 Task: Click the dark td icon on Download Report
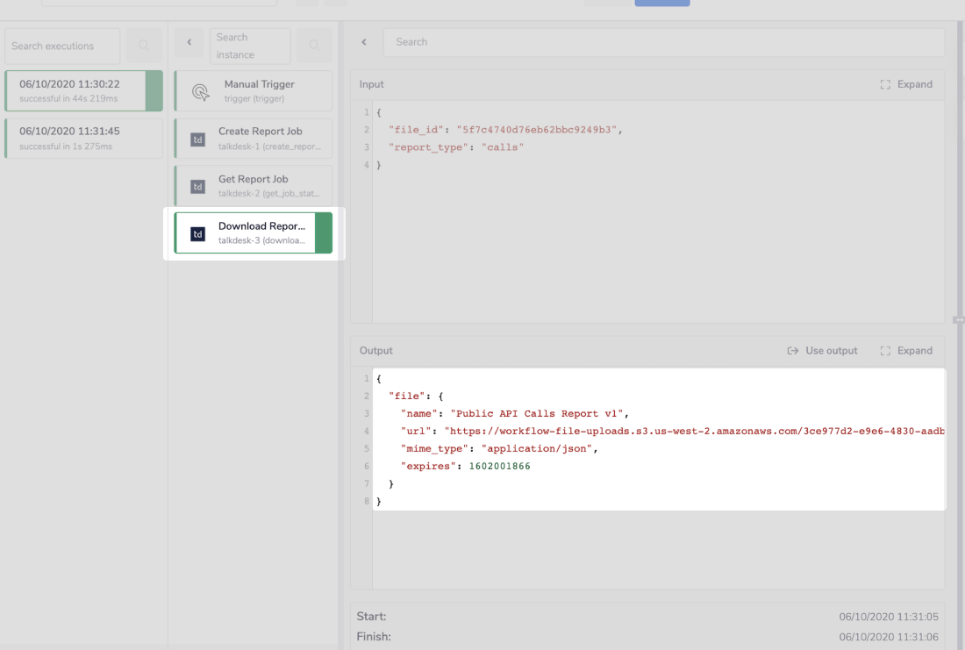pyautogui.click(x=197, y=232)
